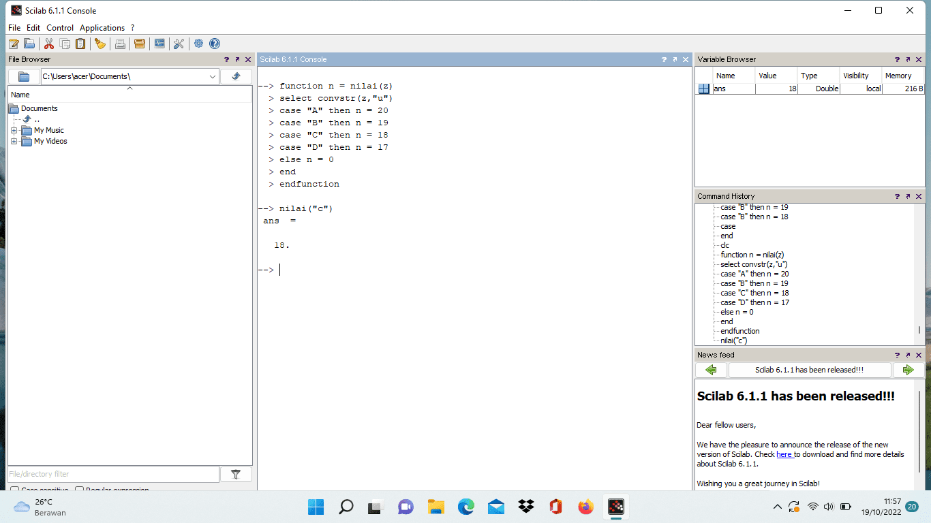Open the Edit menu
Image resolution: width=931 pixels, height=523 pixels.
click(x=33, y=28)
